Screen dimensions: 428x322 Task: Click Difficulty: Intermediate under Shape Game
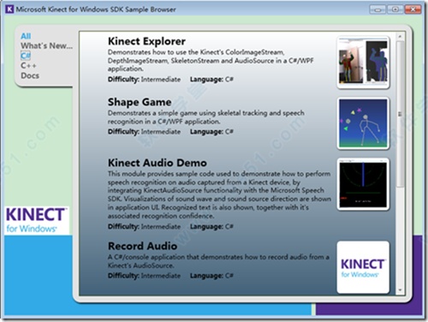pos(144,132)
